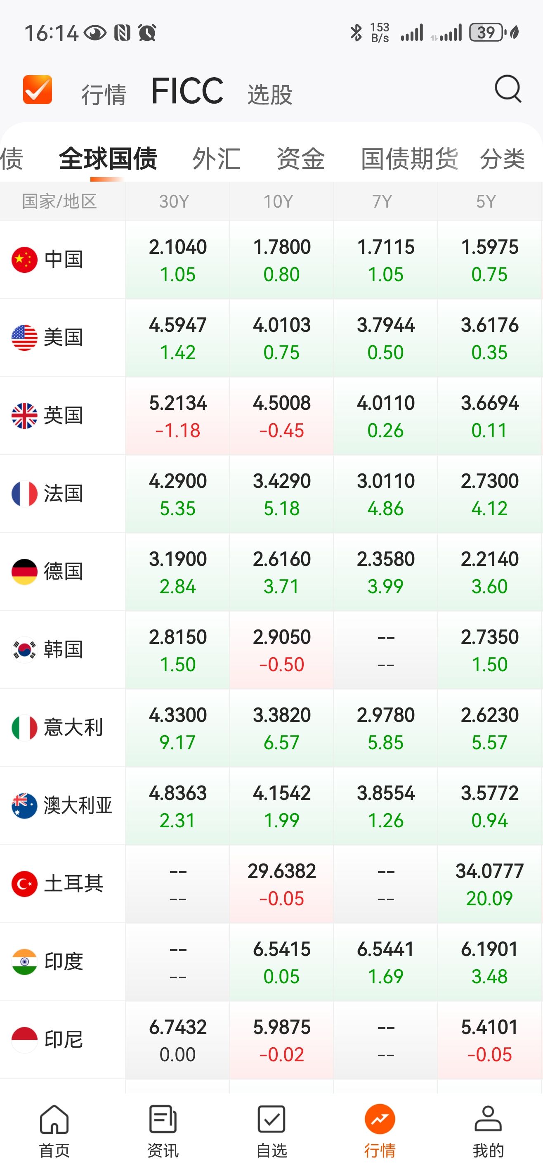The height and width of the screenshot is (1169, 543).
Task: Open the 分类 category menu
Action: [x=502, y=159]
